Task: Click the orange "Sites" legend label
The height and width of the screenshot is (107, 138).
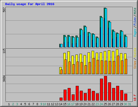Action: [135, 65]
